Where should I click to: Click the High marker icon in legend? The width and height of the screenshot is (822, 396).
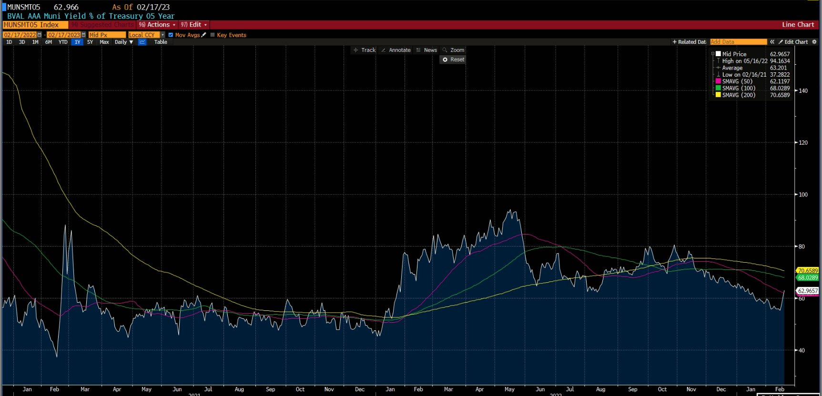click(718, 61)
